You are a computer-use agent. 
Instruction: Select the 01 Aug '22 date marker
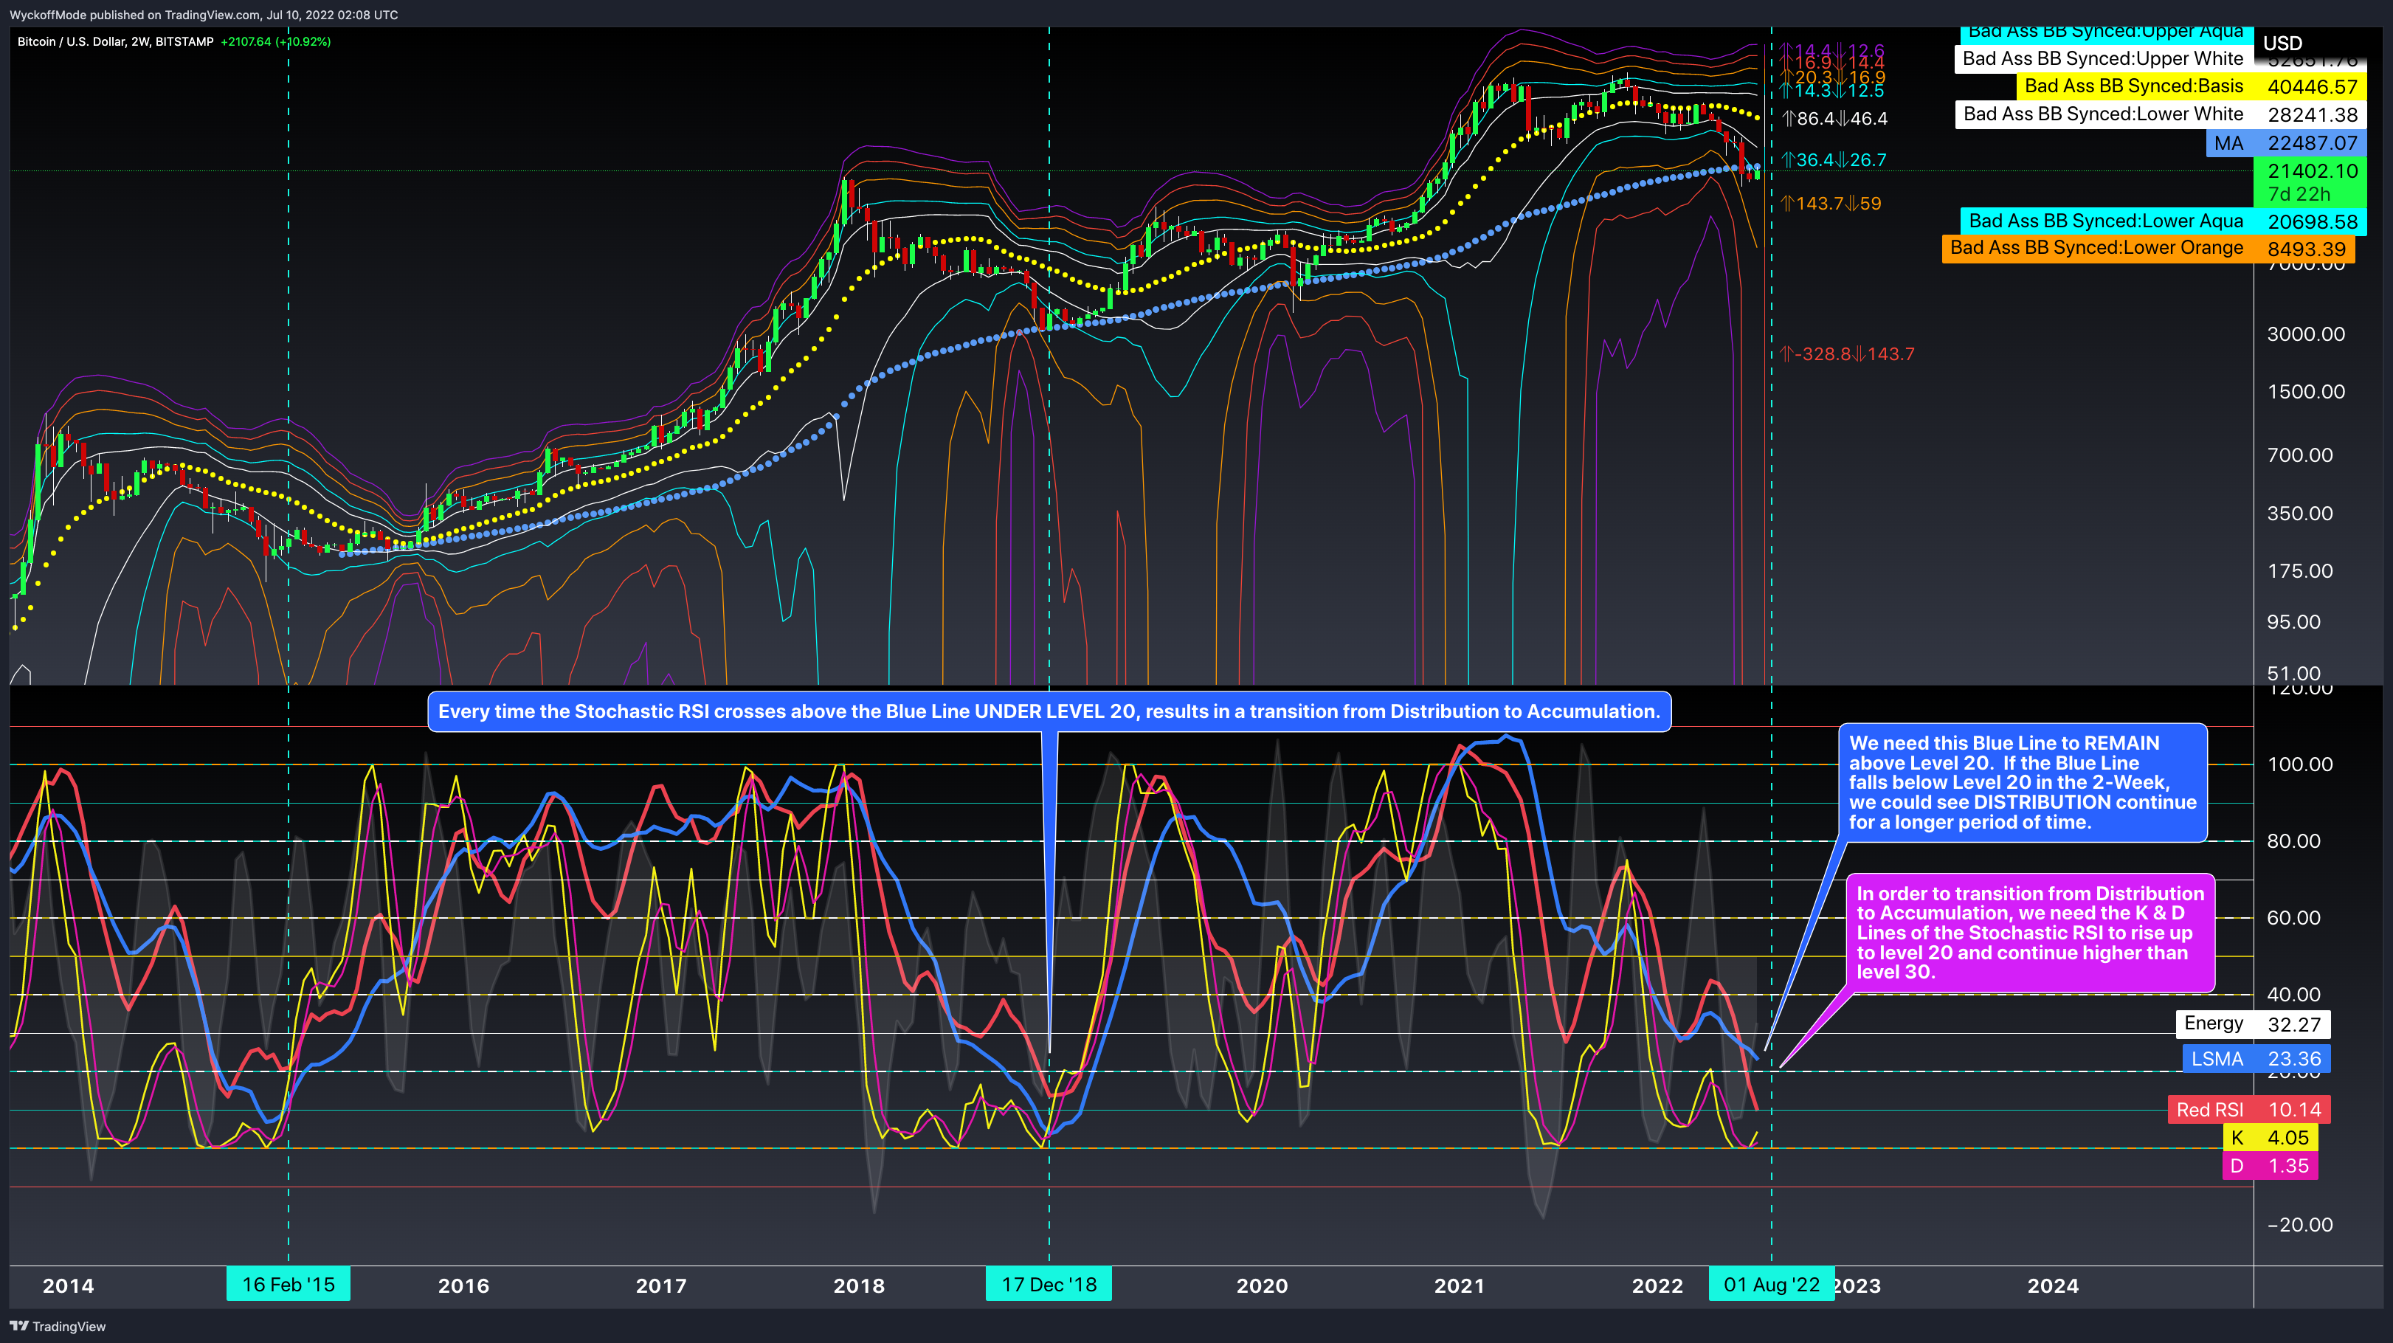point(1772,1285)
